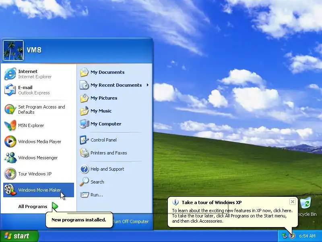Launch the Outlook Express E-mail icon
The width and height of the screenshot is (322, 242).
[10, 90]
